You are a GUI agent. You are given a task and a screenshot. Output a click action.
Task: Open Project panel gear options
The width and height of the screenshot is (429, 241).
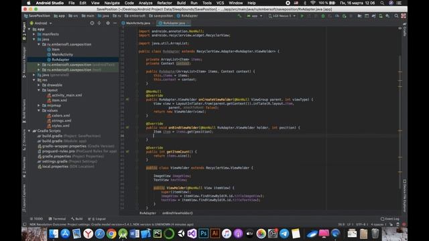[108, 23]
